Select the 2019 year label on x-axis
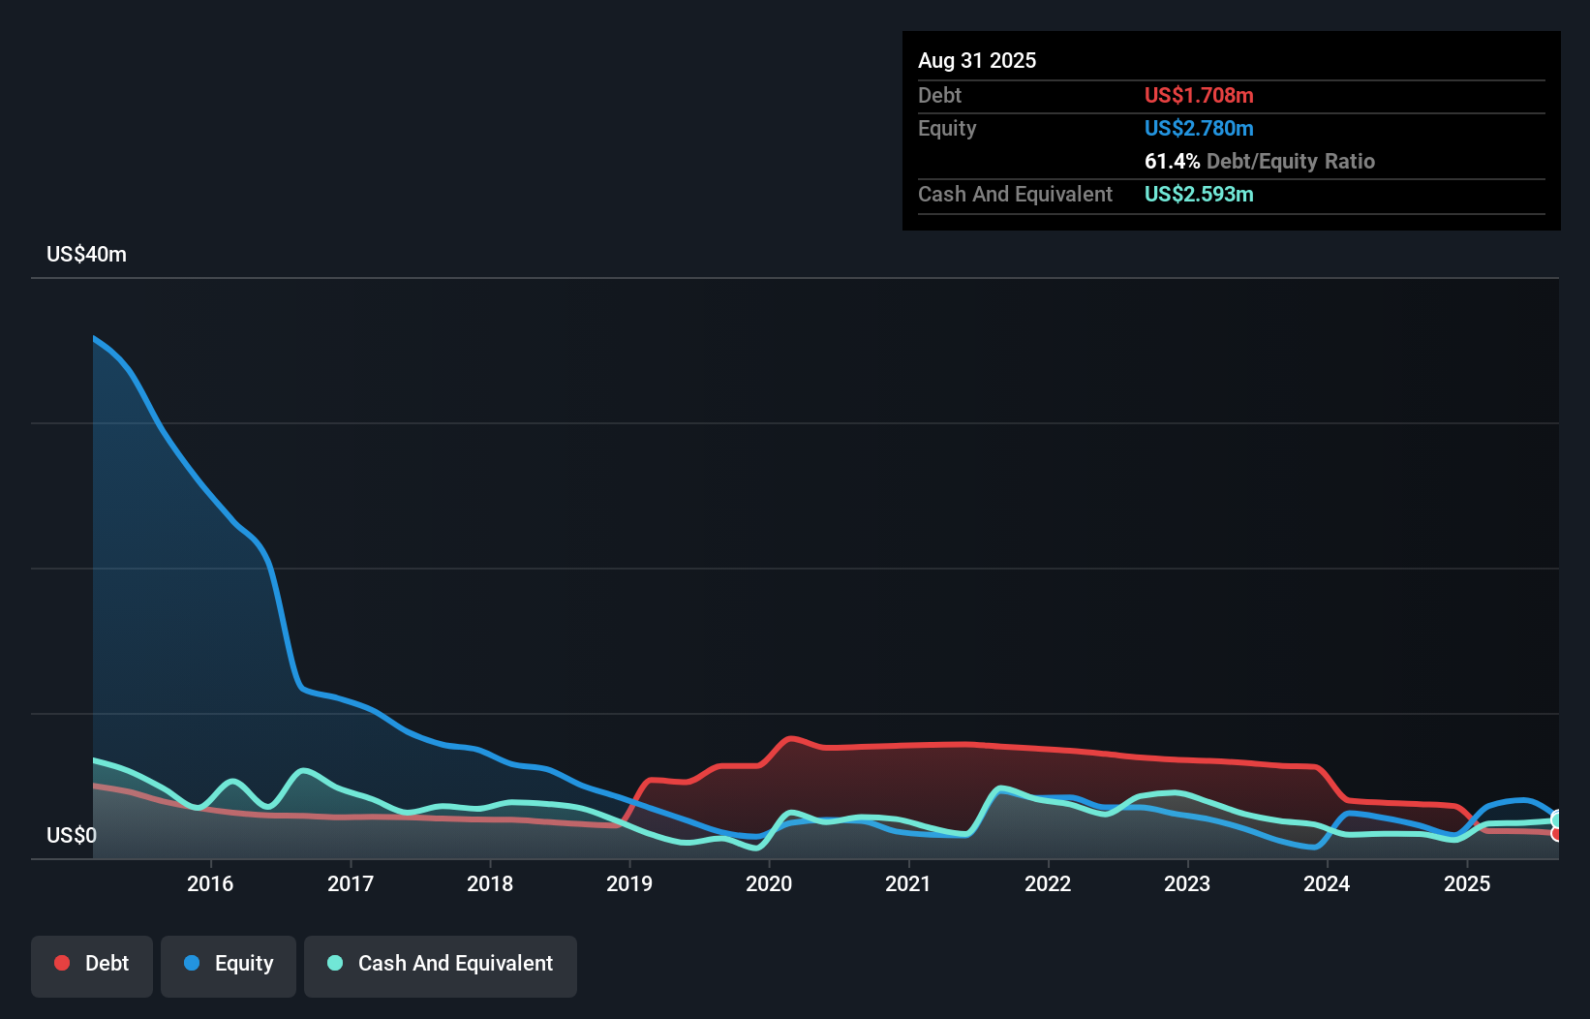The width and height of the screenshot is (1590, 1019). [630, 883]
